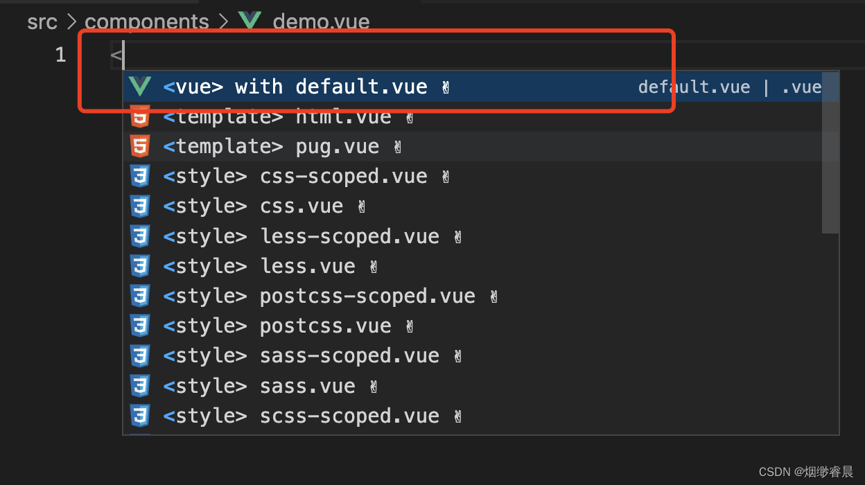Open the demo.vue breadcrumb dropdown
The width and height of the screenshot is (865, 485).
[x=321, y=21]
